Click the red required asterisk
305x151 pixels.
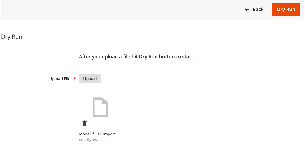[x=74, y=79]
